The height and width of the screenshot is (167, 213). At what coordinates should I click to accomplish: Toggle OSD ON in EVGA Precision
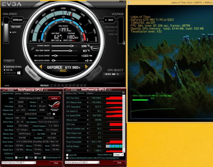pos(5,70)
